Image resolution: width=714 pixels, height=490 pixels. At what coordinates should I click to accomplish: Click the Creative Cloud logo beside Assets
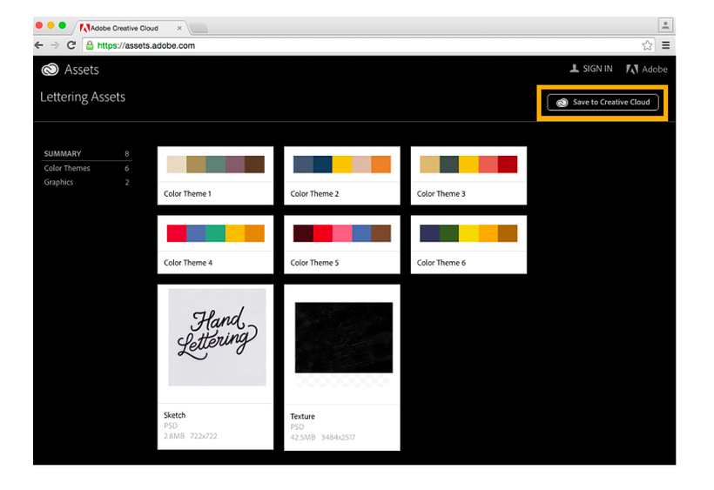point(50,70)
